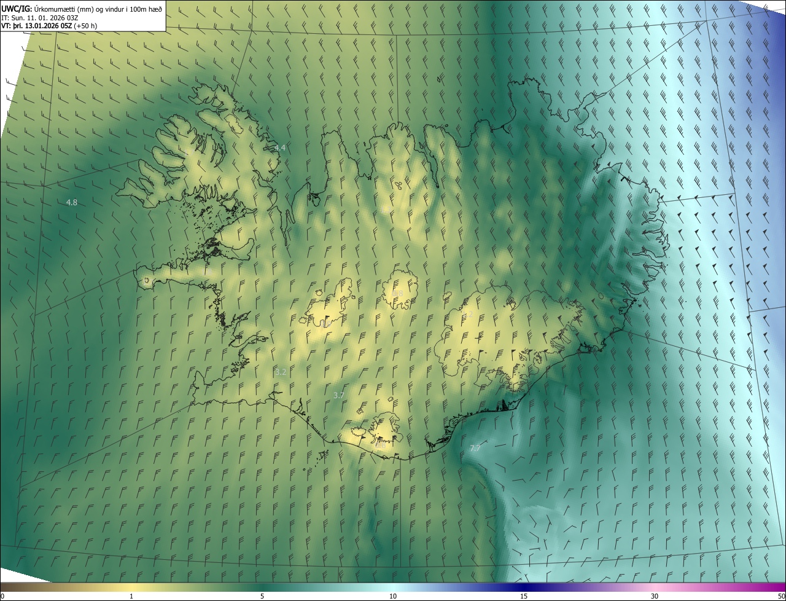
Task: Click the faint 0.9 value on Langjökull
Action: tap(327, 323)
